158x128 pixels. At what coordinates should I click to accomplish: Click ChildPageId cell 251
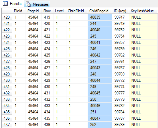pyautogui.click(x=100, y=112)
